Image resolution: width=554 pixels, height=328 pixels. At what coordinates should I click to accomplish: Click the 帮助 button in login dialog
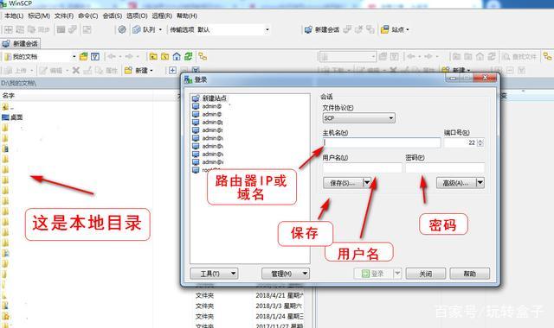pos(469,274)
